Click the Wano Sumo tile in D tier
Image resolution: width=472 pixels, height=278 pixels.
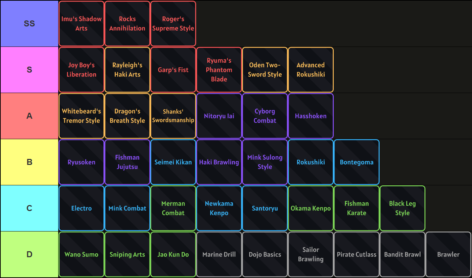click(81, 254)
